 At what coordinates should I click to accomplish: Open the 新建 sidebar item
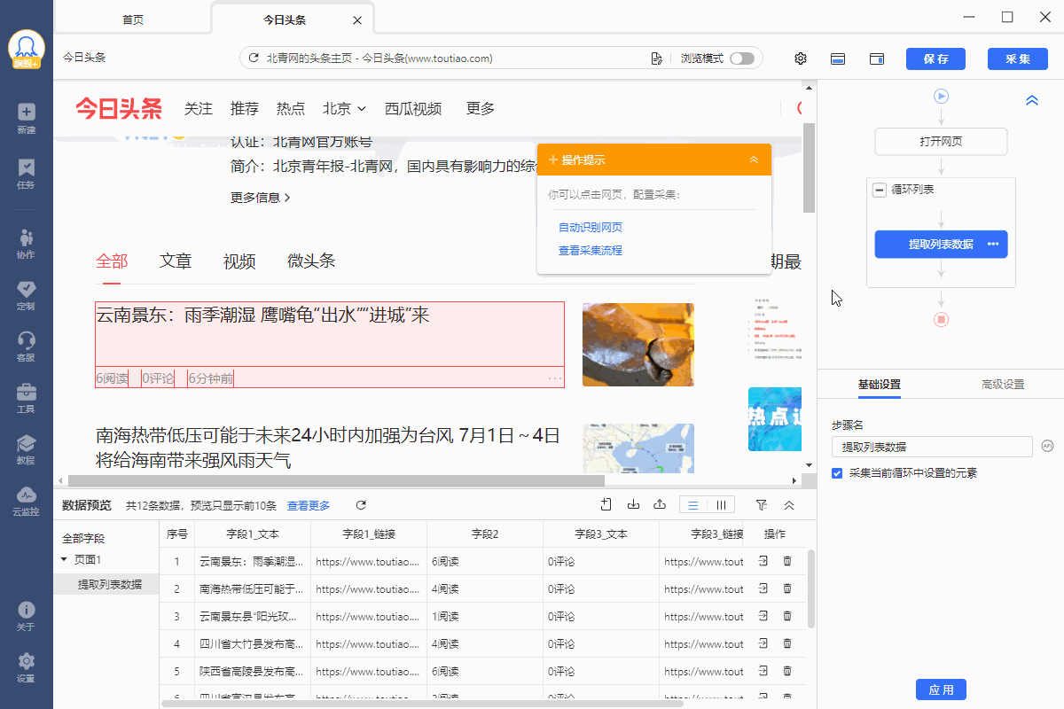(x=26, y=119)
